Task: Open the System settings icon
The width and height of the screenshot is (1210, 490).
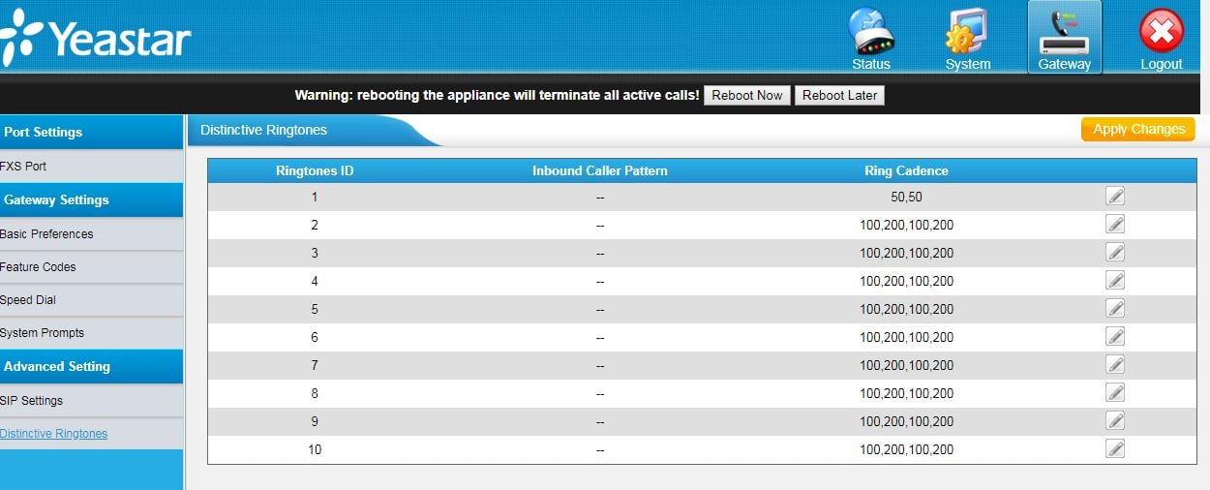Action: click(x=967, y=37)
